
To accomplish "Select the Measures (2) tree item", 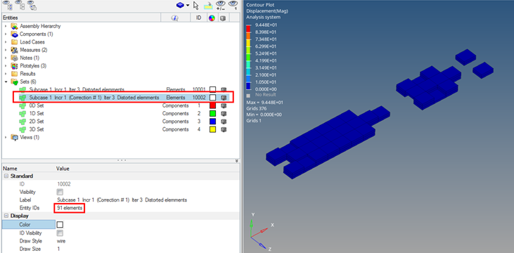I will (34, 50).
